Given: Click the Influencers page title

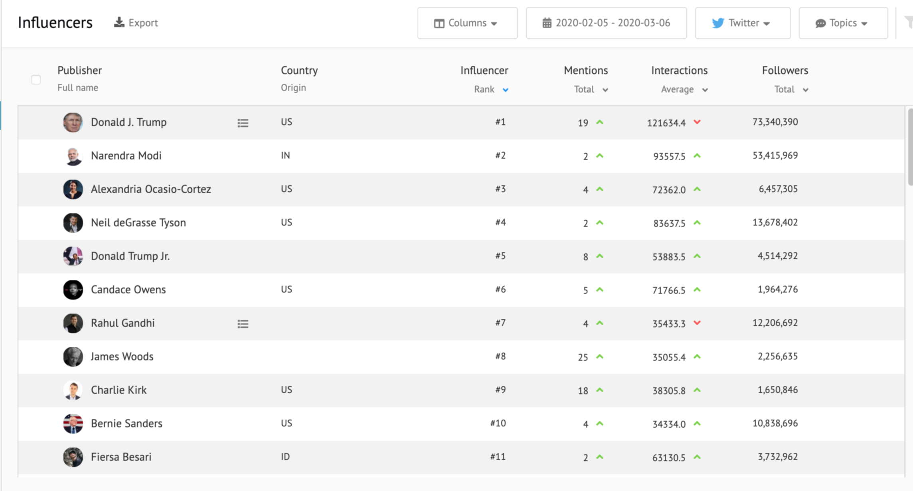Looking at the screenshot, I should coord(55,23).
